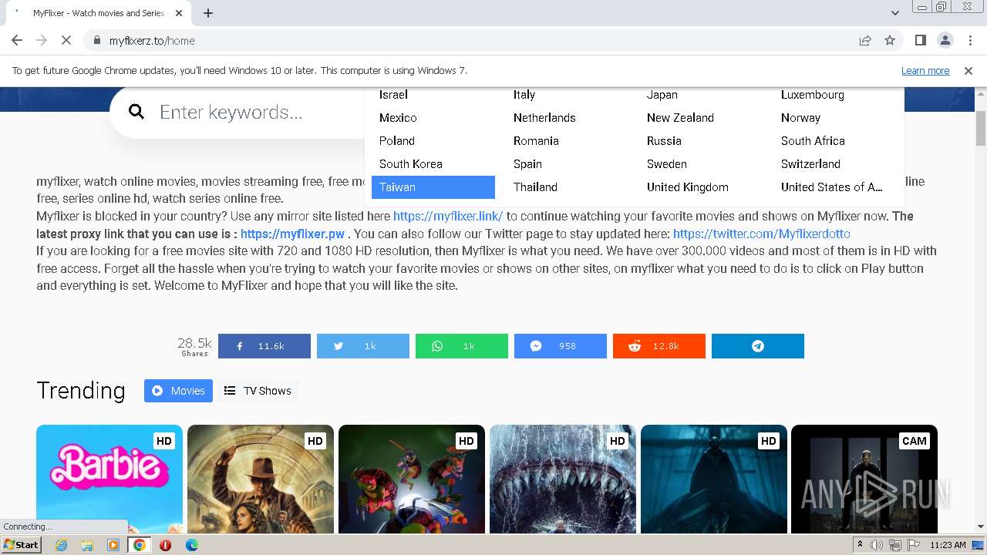Open the shark jaws movie poster
The image size is (987, 555).
coord(563,479)
